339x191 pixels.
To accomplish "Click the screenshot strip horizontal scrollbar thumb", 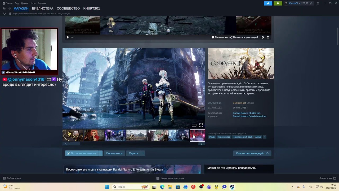I will (75, 144).
